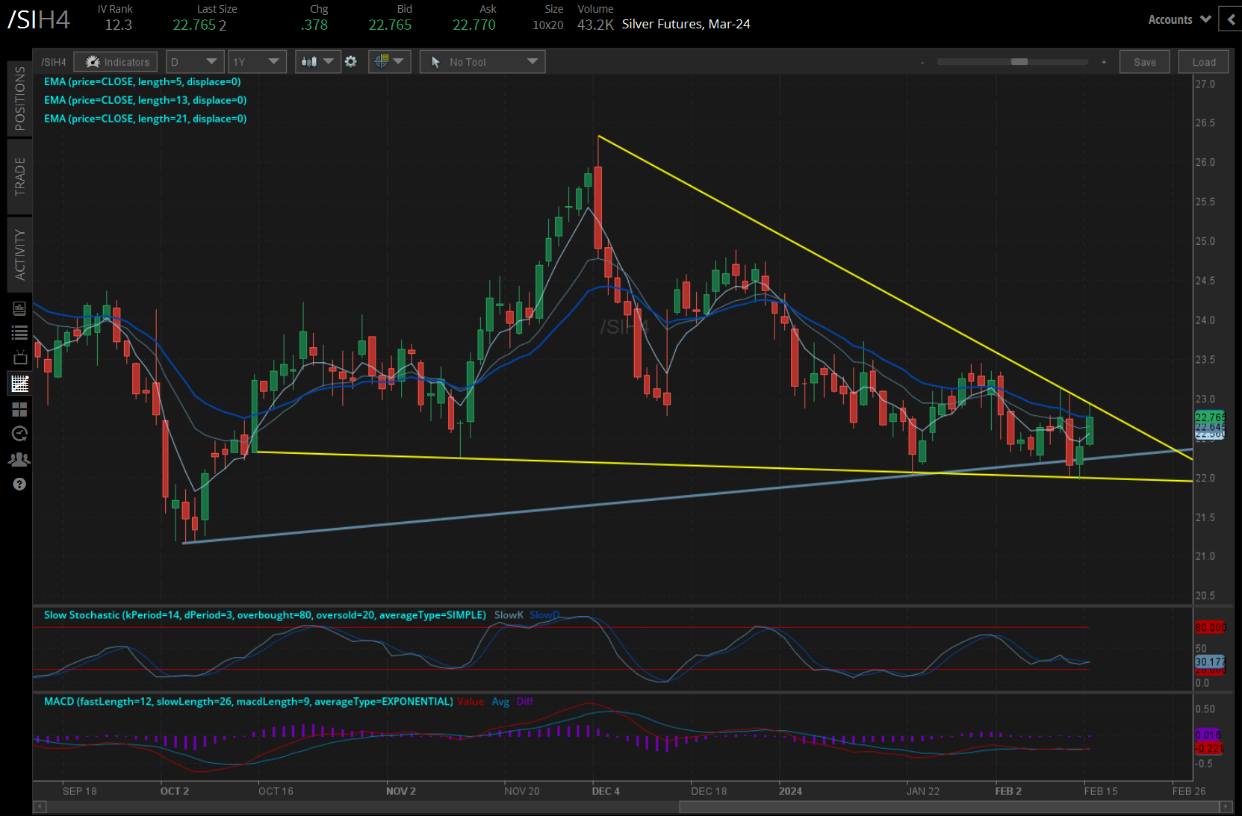Screen dimensions: 1242x816
Task: Open the people community icon in sidebar
Action: point(19,459)
